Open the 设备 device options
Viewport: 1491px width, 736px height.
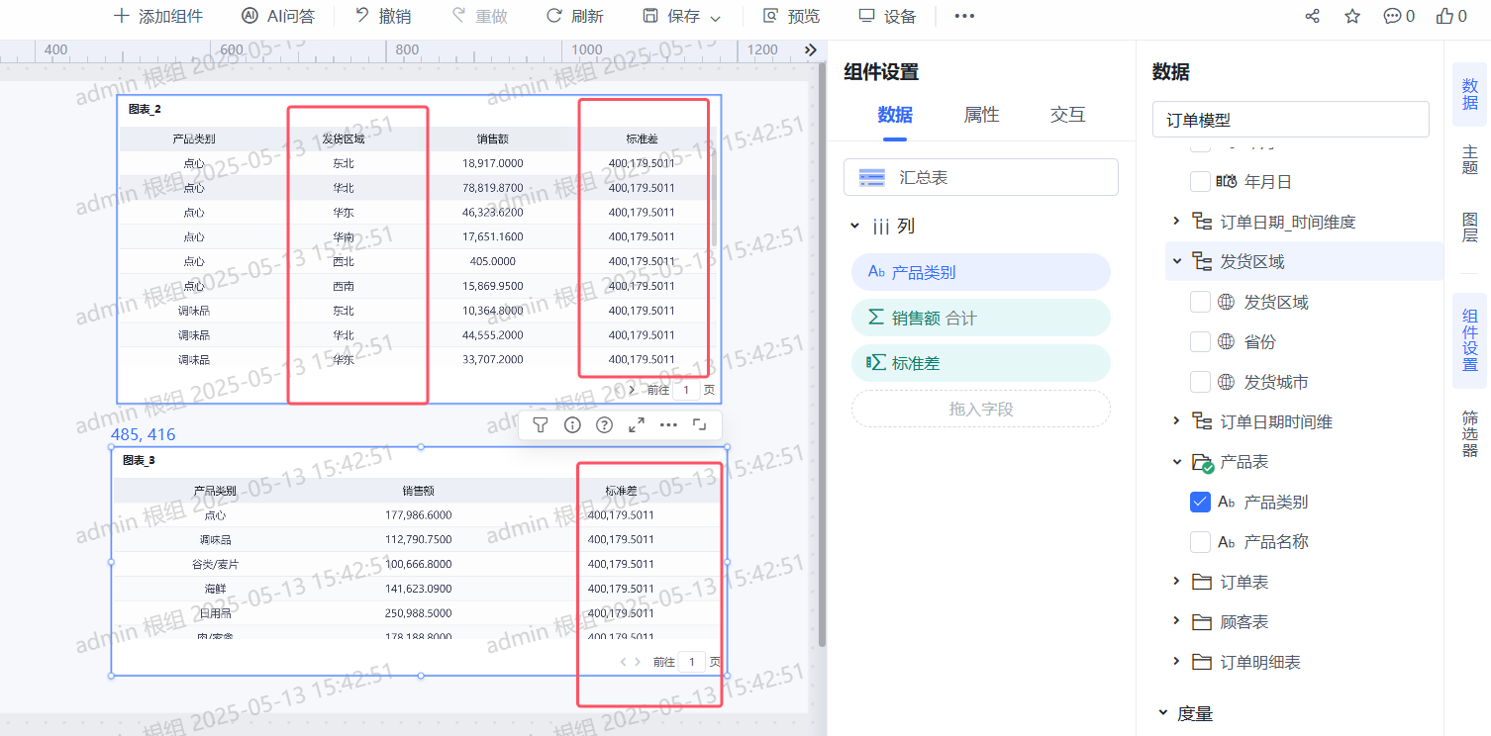pyautogui.click(x=887, y=17)
